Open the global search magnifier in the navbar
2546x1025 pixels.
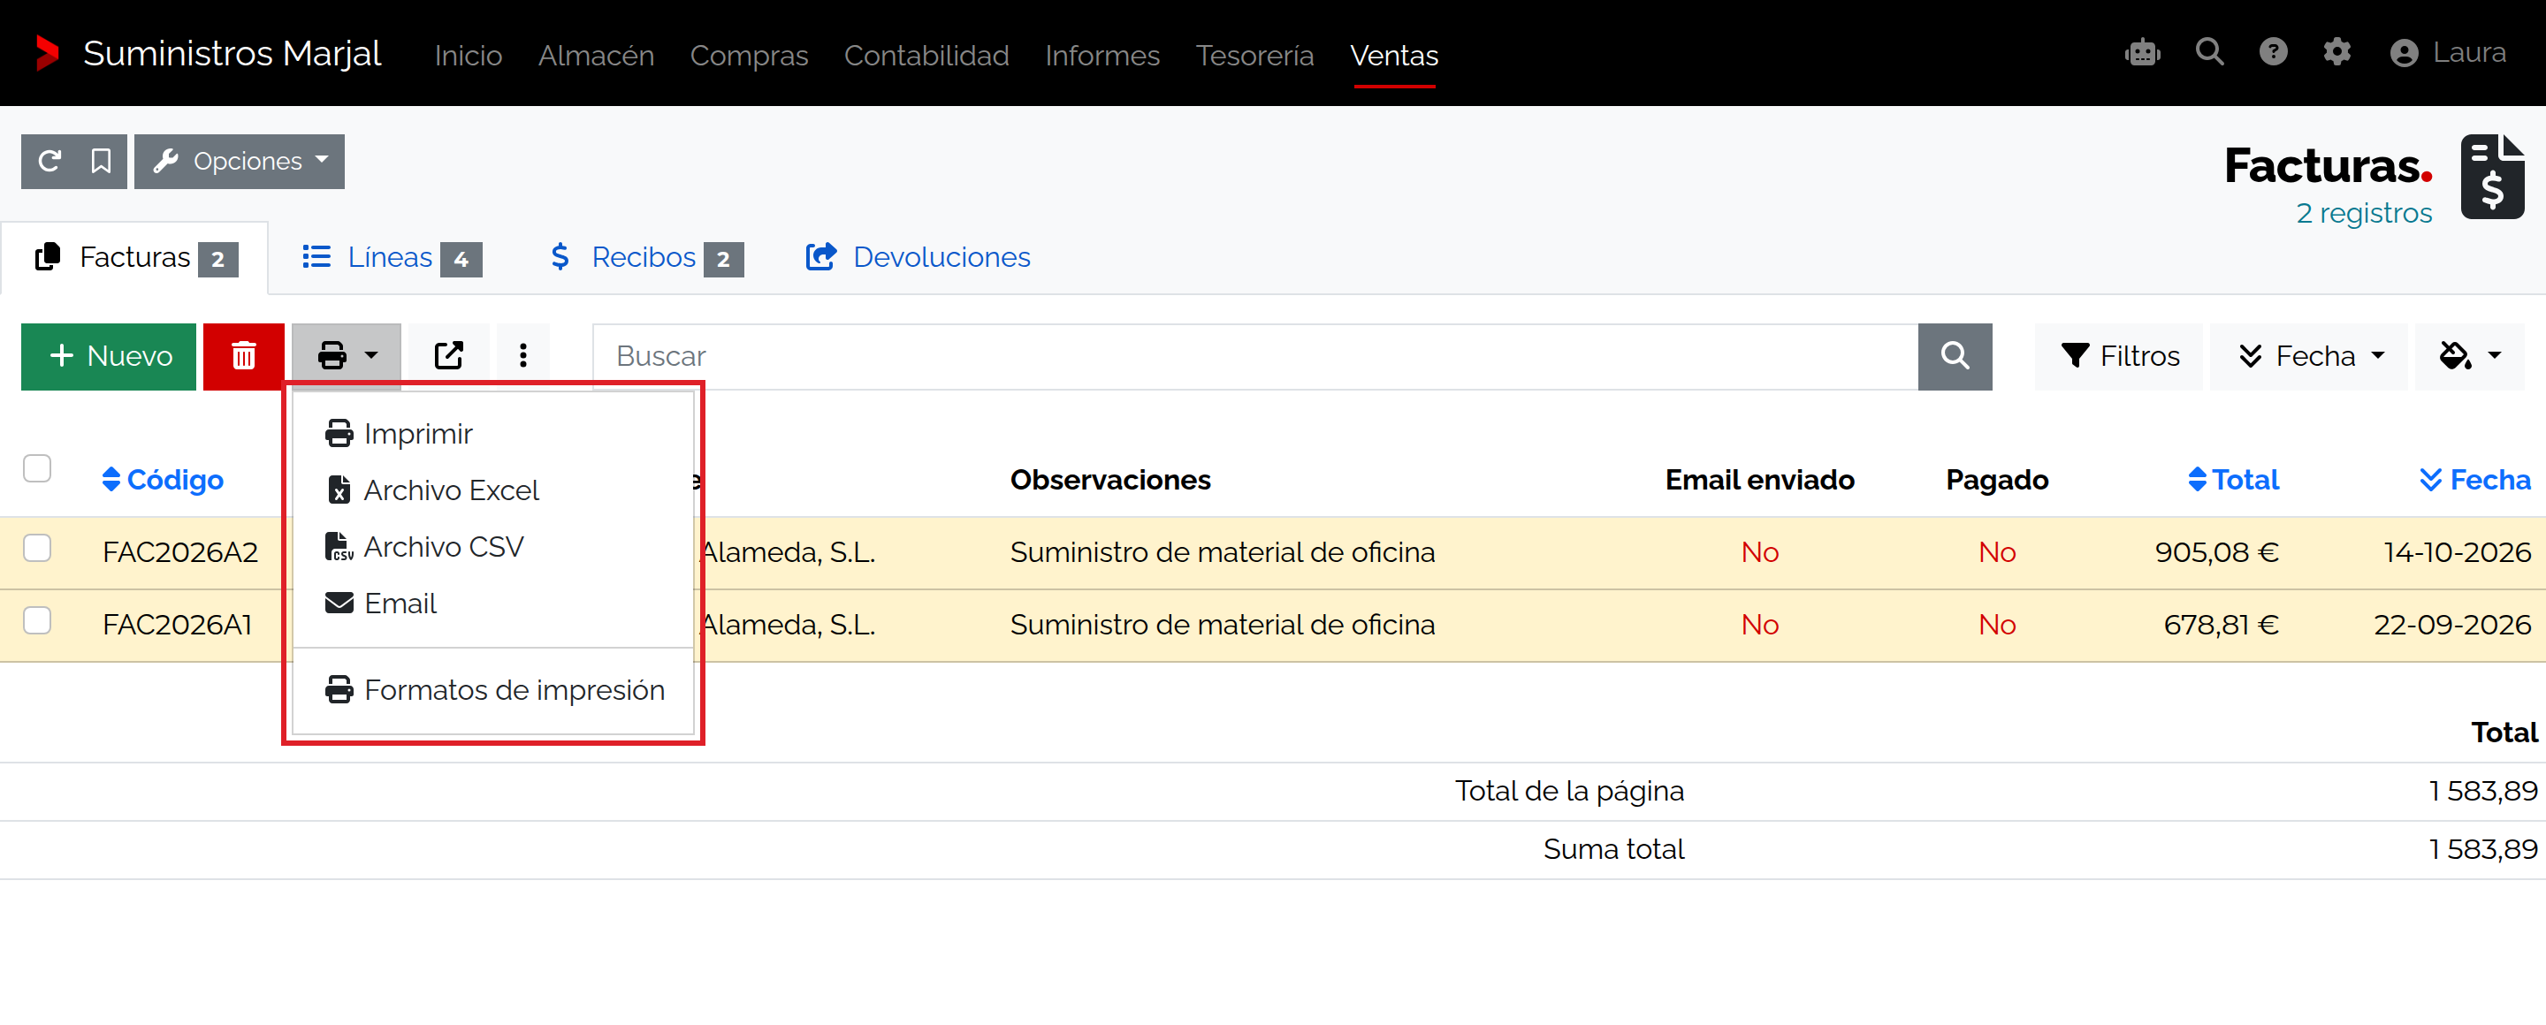(x=2209, y=51)
